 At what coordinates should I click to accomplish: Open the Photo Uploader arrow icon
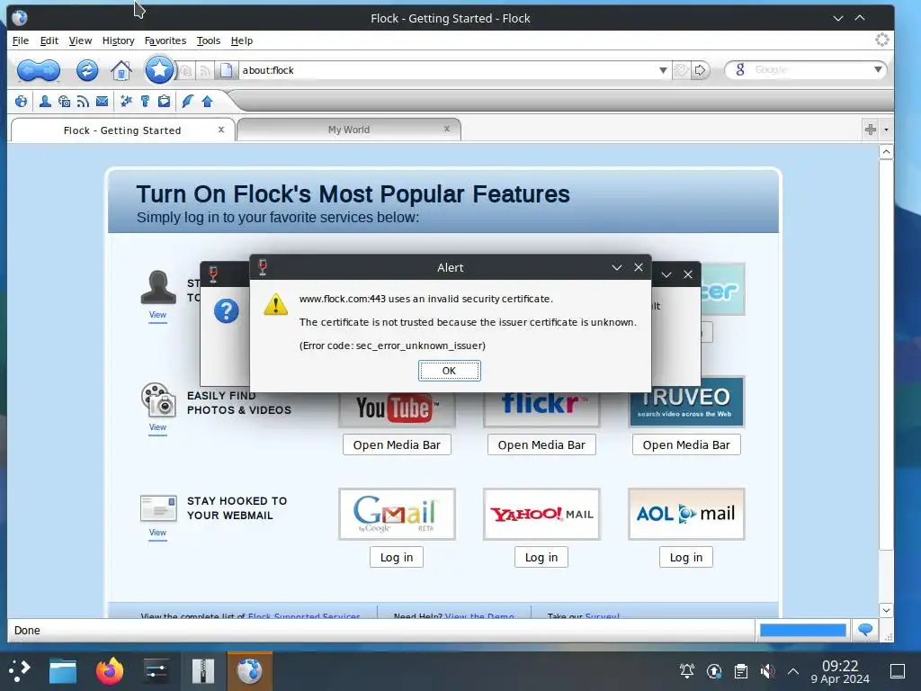coord(207,102)
